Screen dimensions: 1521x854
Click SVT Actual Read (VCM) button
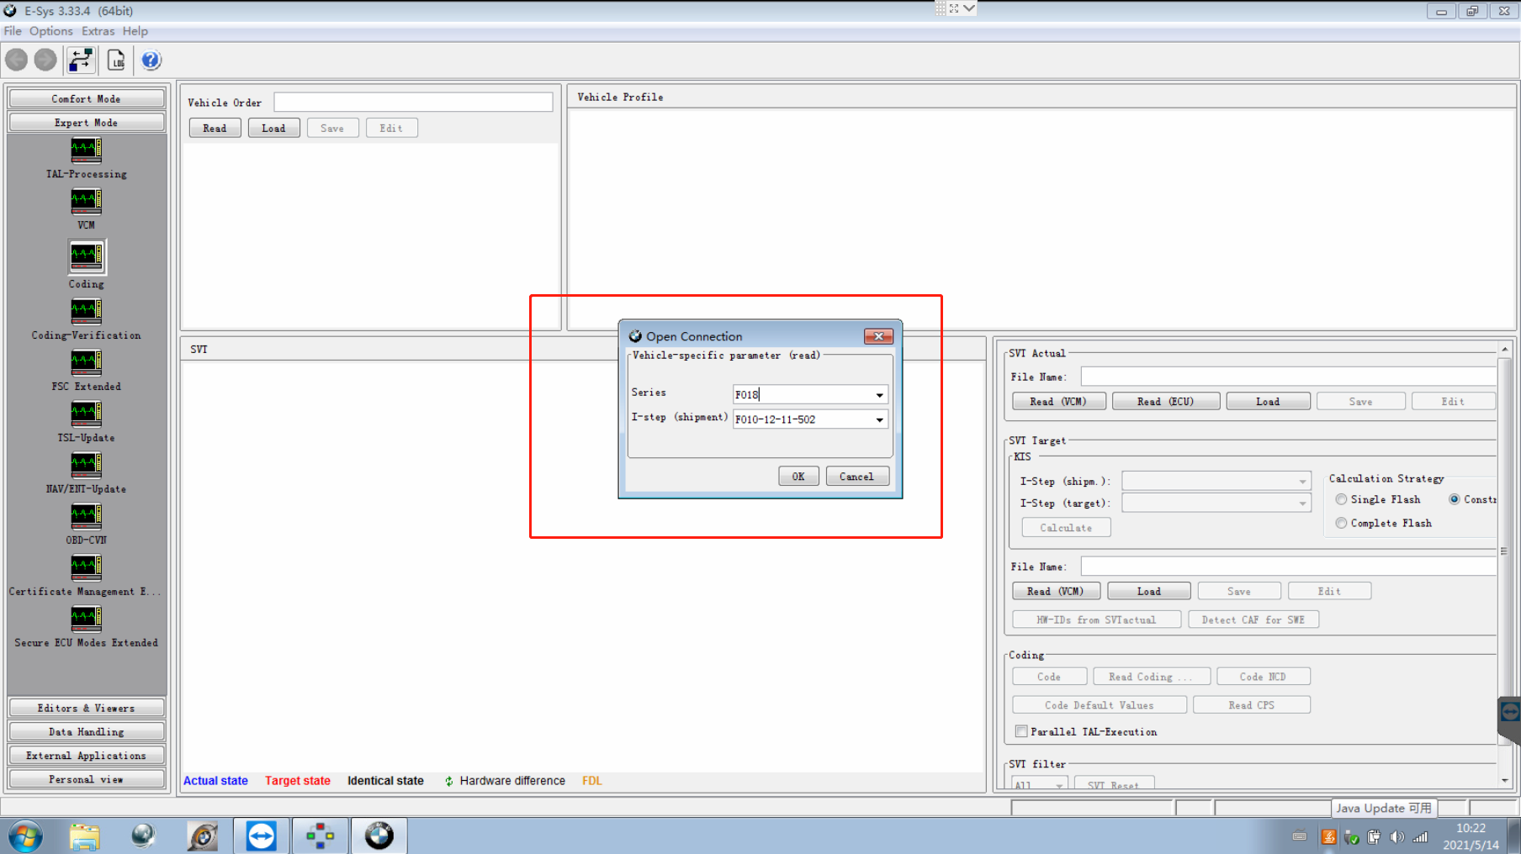pos(1058,401)
